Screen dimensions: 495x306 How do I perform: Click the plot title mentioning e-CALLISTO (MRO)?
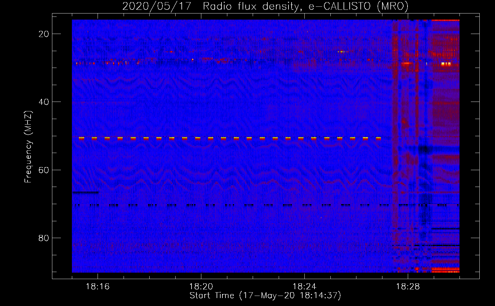(265, 6)
